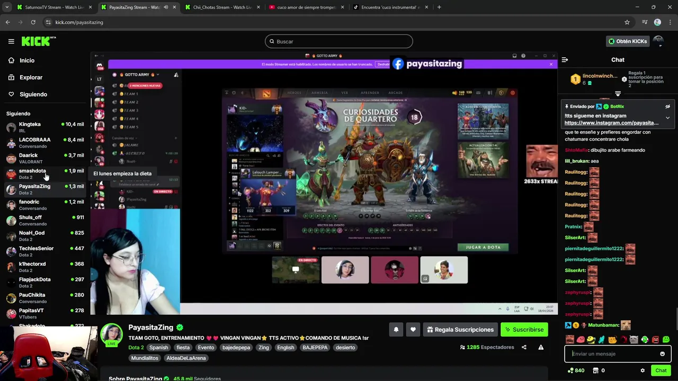Click the green Suscribirse button
678x381 pixels.
pyautogui.click(x=524, y=330)
